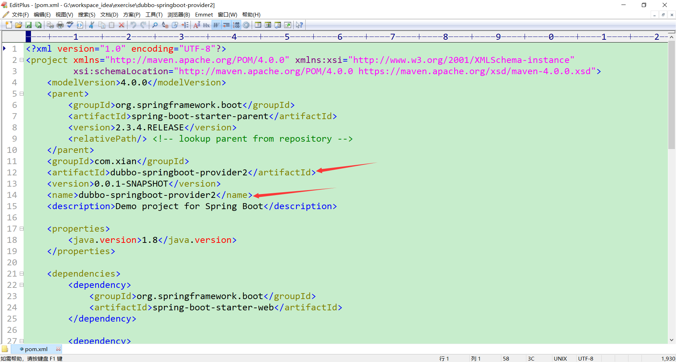This screenshot has height=362, width=676.
Task: Close the pom.xml tab with its X
Action: click(58, 349)
